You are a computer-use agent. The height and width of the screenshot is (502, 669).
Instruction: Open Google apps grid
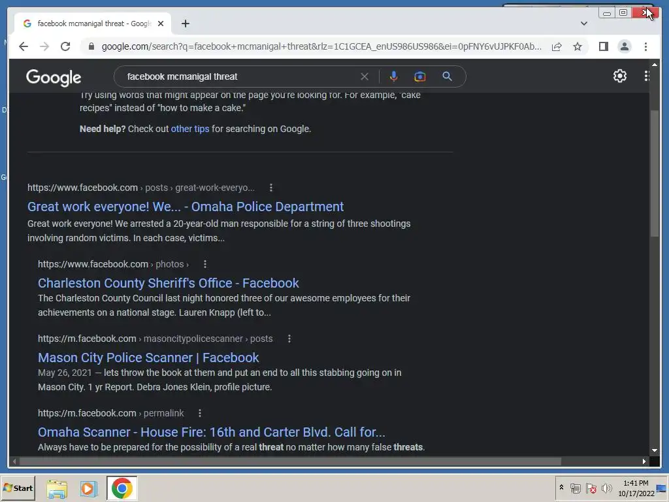tap(646, 76)
